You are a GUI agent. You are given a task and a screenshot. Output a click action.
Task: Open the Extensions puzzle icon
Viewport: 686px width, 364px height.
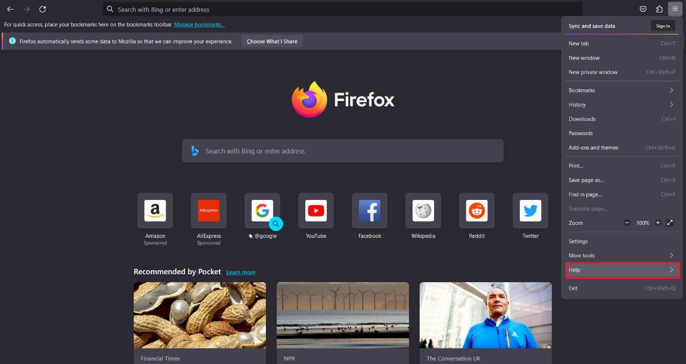coord(659,9)
